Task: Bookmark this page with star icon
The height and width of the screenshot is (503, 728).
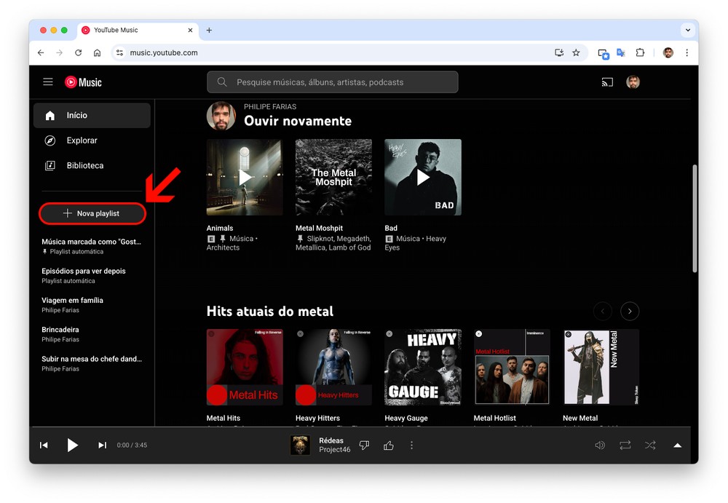Action: 576,53
